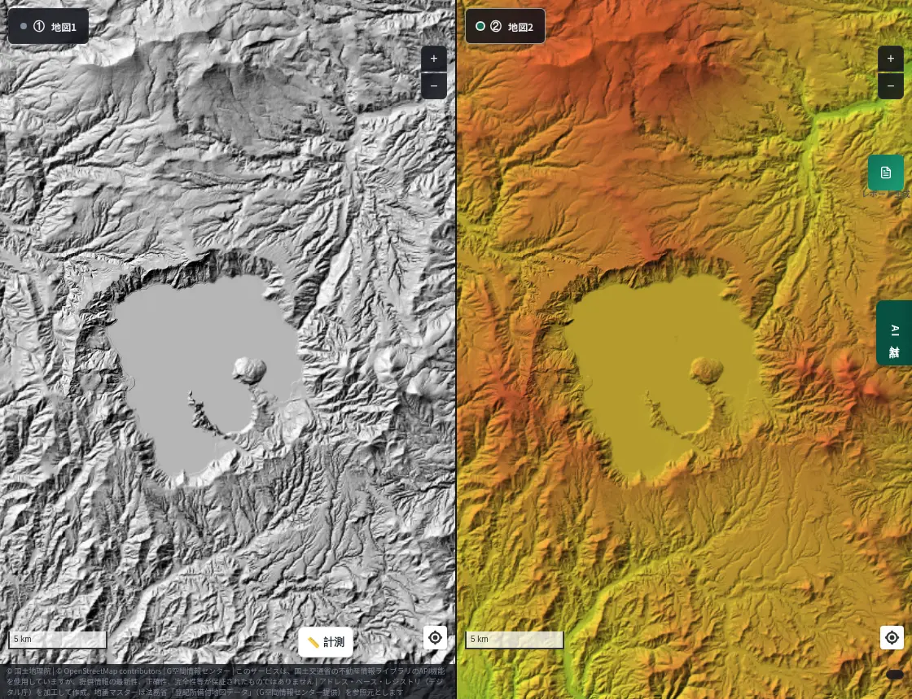912x699 pixels.
Task: Open the OpenStreetMap contributors attribution link
Action: click(x=109, y=671)
